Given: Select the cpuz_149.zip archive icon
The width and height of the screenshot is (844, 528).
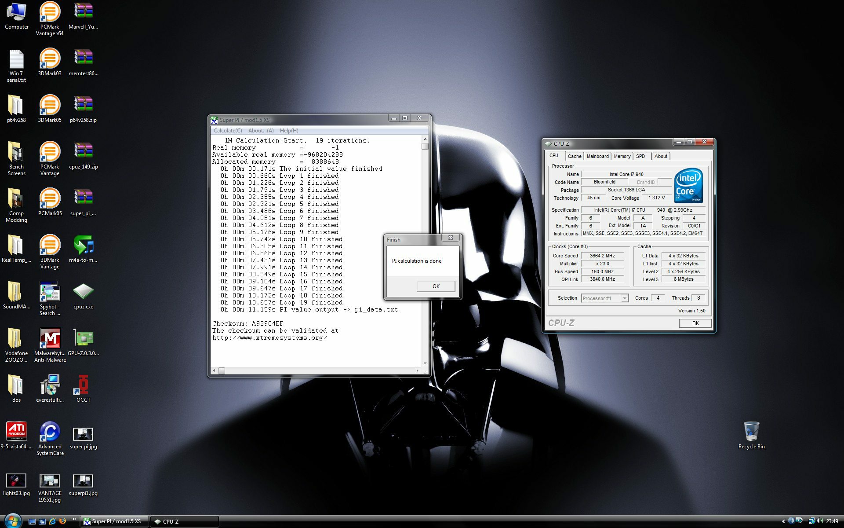Looking at the screenshot, I should 83,155.
